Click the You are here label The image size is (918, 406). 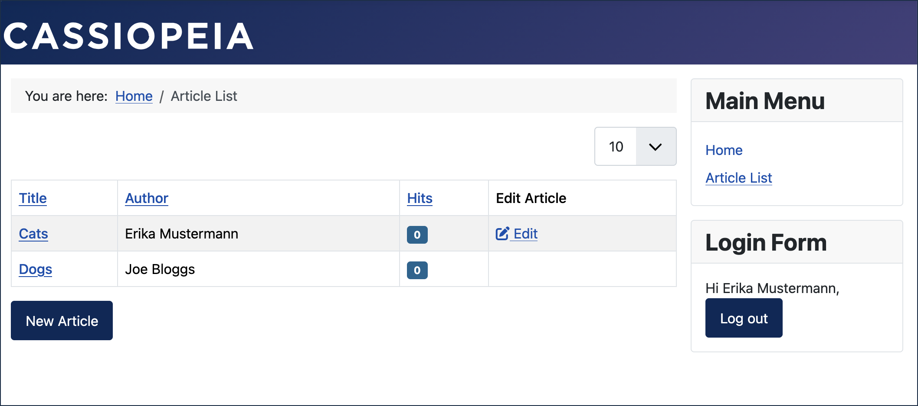coord(66,96)
